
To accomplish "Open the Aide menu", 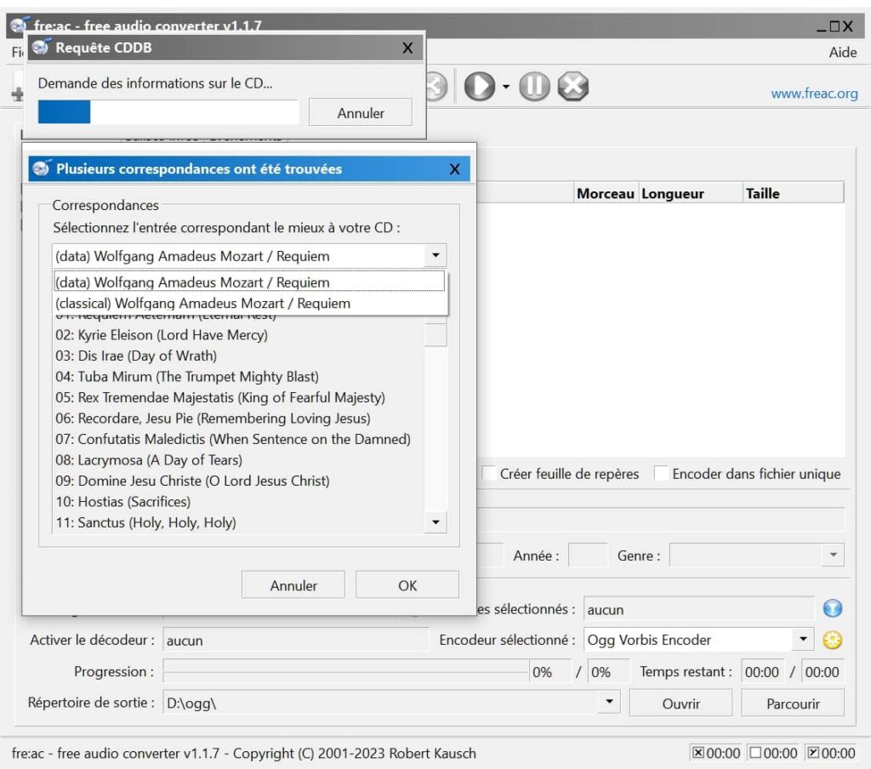I will [x=843, y=52].
